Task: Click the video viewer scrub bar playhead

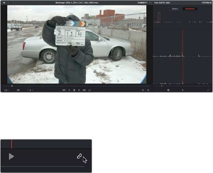Action: pos(12,86)
